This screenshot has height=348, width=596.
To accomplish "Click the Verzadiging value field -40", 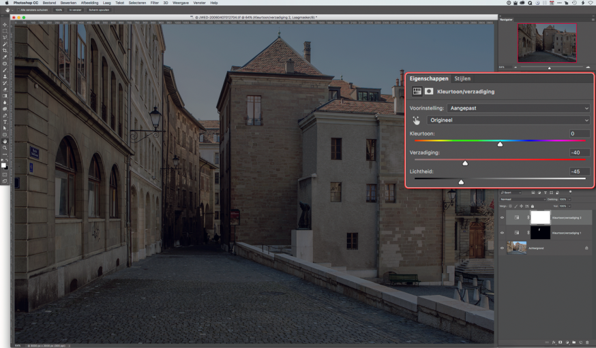I will pos(580,153).
